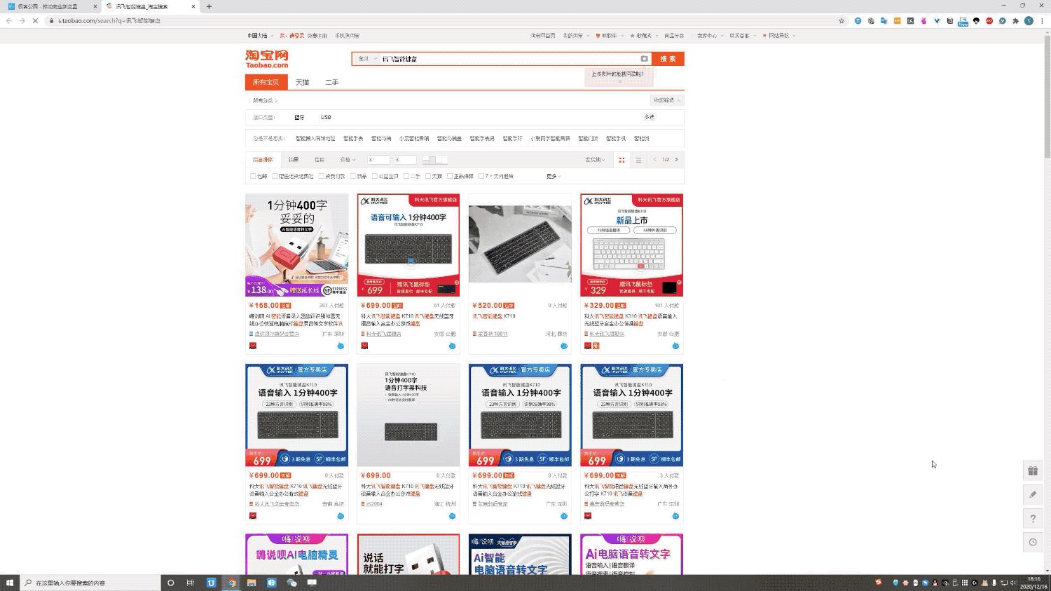The height and width of the screenshot is (591, 1051).
Task: Click Tmall badge icon under ¥168.00 item
Action: click(253, 346)
